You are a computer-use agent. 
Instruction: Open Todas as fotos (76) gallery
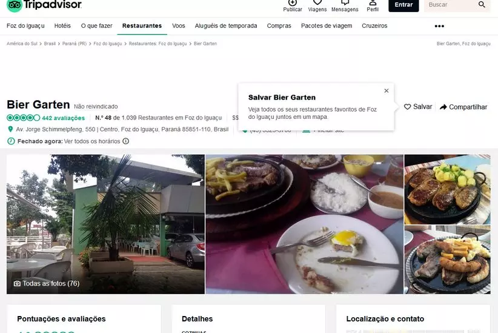pyautogui.click(x=47, y=283)
